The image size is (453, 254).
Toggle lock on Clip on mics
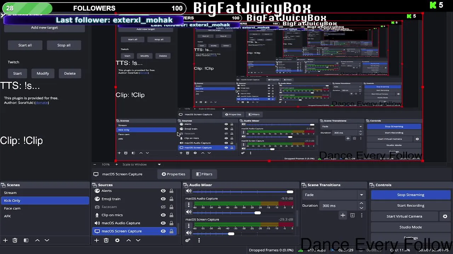[x=171, y=215]
